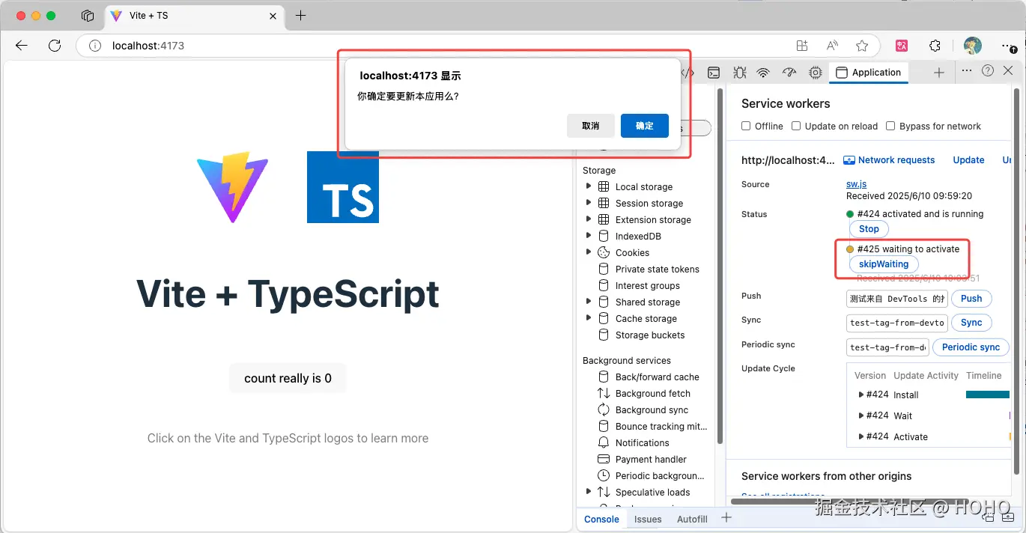This screenshot has height=533, width=1026.
Task: Click the site information icon in address bar
Action: pyautogui.click(x=95, y=46)
